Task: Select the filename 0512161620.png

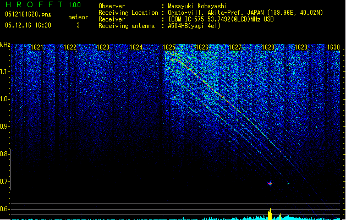Action: coord(28,14)
